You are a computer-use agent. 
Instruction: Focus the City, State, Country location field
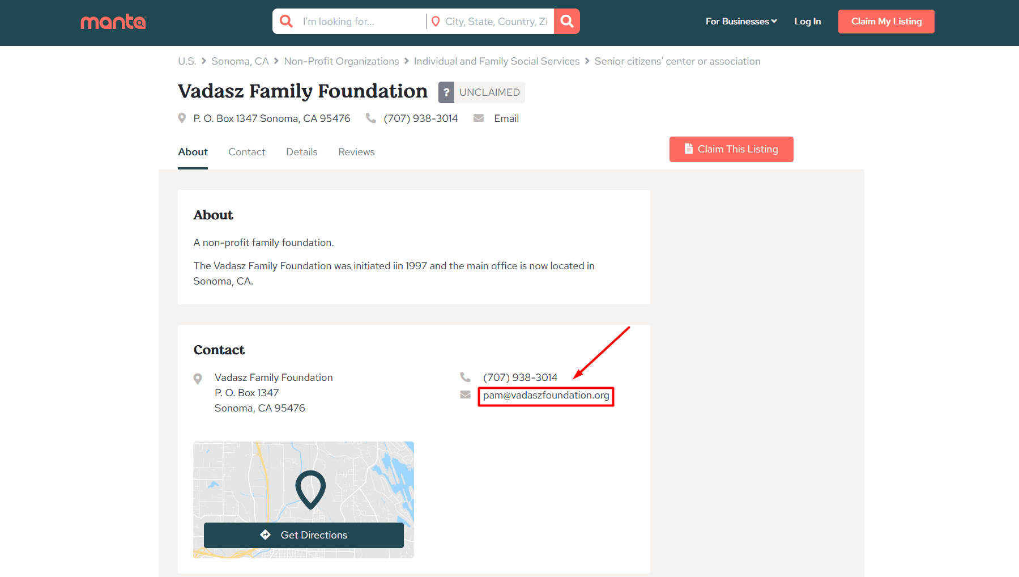pyautogui.click(x=496, y=22)
